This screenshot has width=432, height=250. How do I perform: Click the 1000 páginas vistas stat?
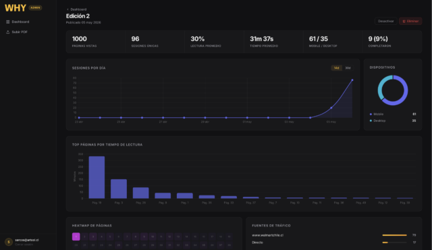pyautogui.click(x=95, y=42)
